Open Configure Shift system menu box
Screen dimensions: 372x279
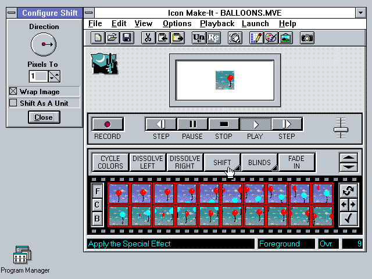point(12,13)
